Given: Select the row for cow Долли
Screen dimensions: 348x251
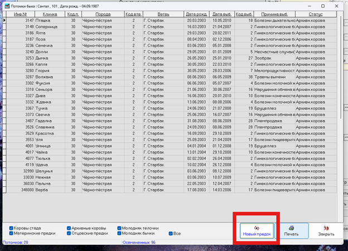Looking at the screenshot, I should [x=171, y=52].
